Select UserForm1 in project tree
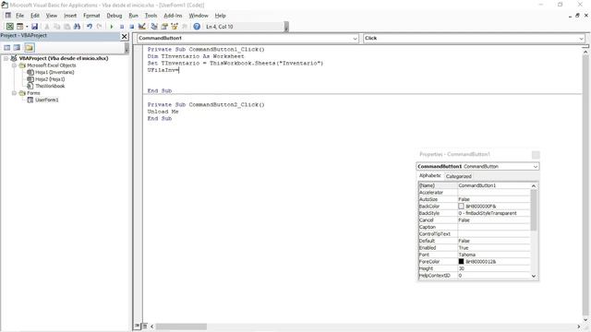The height and width of the screenshot is (332, 591). 47,100
